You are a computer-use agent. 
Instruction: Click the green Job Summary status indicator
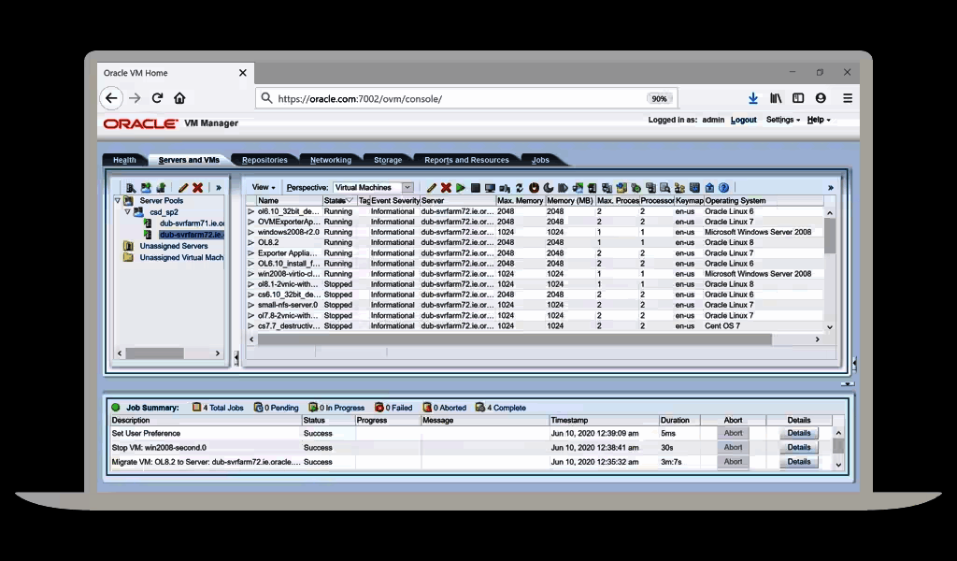pos(117,407)
